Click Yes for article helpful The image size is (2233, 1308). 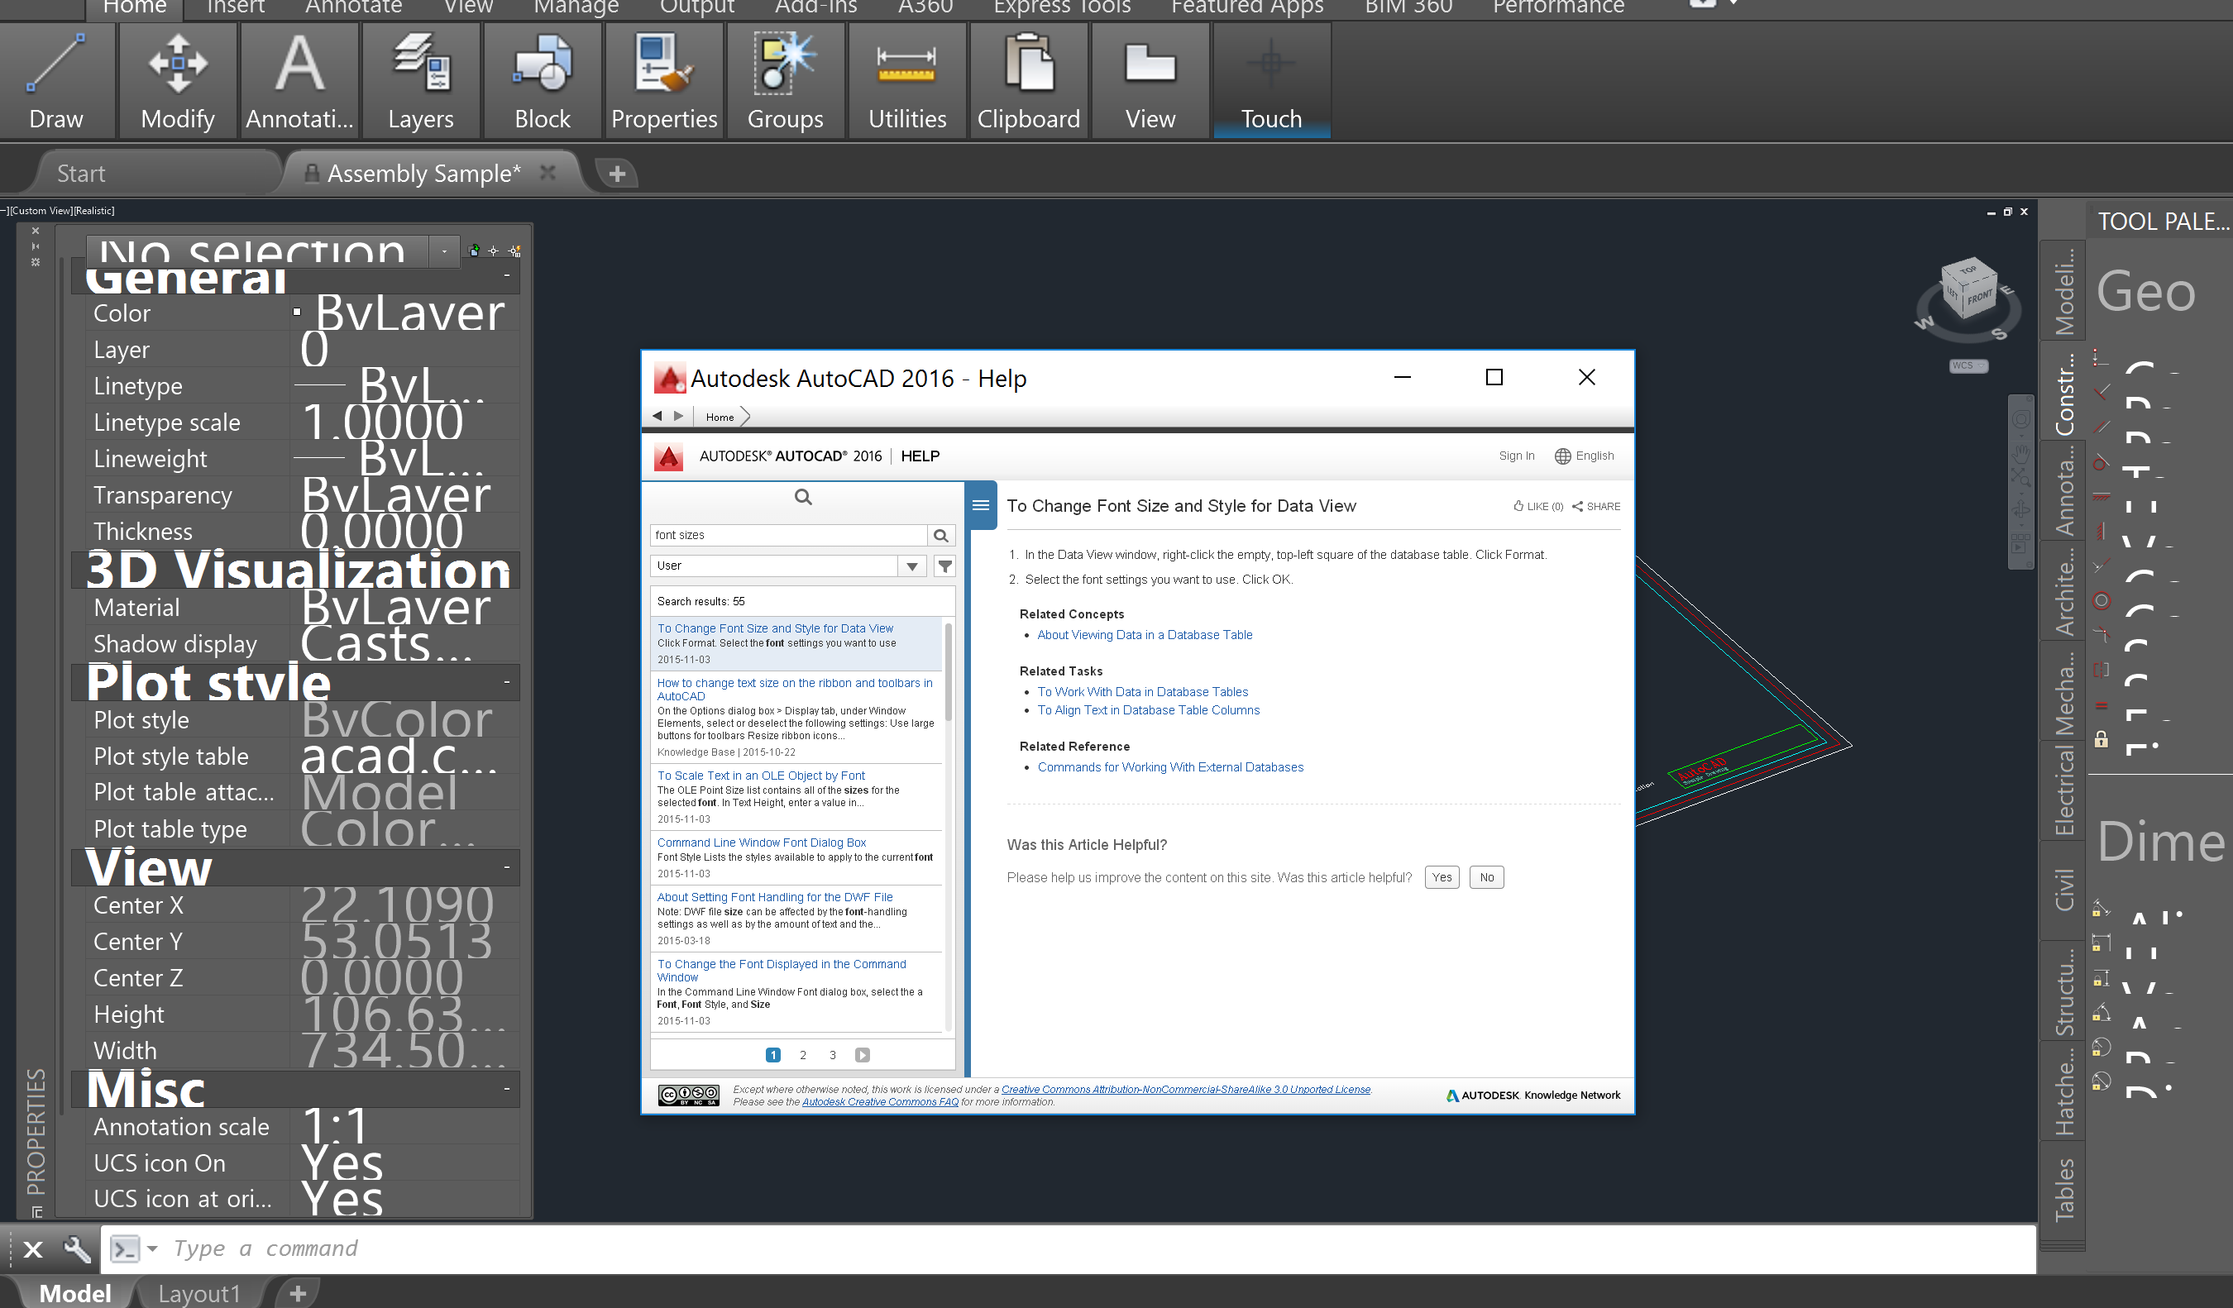click(1442, 877)
